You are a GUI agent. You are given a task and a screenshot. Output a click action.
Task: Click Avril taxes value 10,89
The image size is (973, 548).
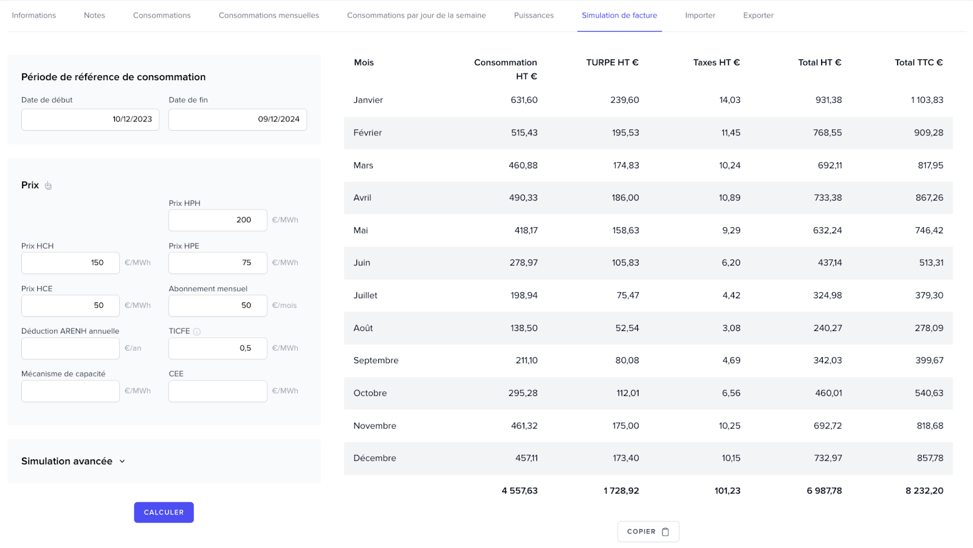tap(729, 197)
